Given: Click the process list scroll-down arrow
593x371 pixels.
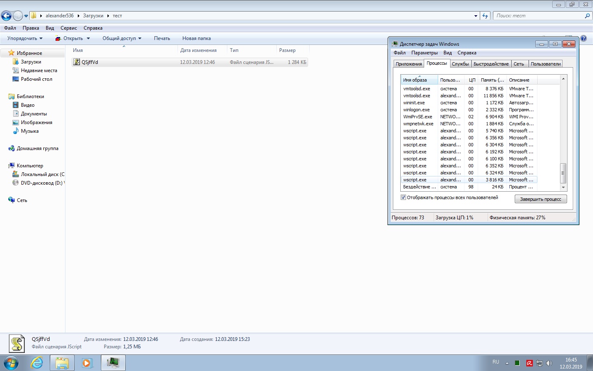Looking at the screenshot, I should click(563, 188).
